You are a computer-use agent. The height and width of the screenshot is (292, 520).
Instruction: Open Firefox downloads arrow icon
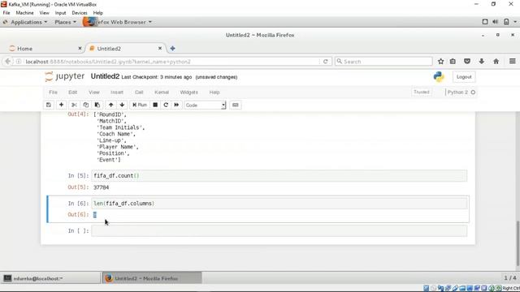[x=482, y=62]
